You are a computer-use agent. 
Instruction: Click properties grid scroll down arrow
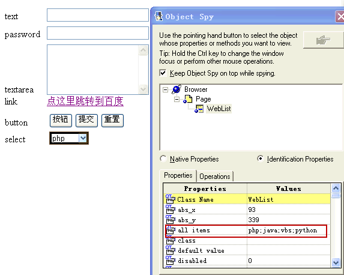click(336, 262)
